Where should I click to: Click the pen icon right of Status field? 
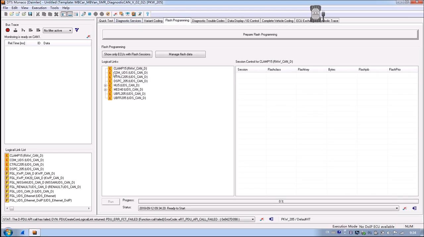[x=404, y=208]
